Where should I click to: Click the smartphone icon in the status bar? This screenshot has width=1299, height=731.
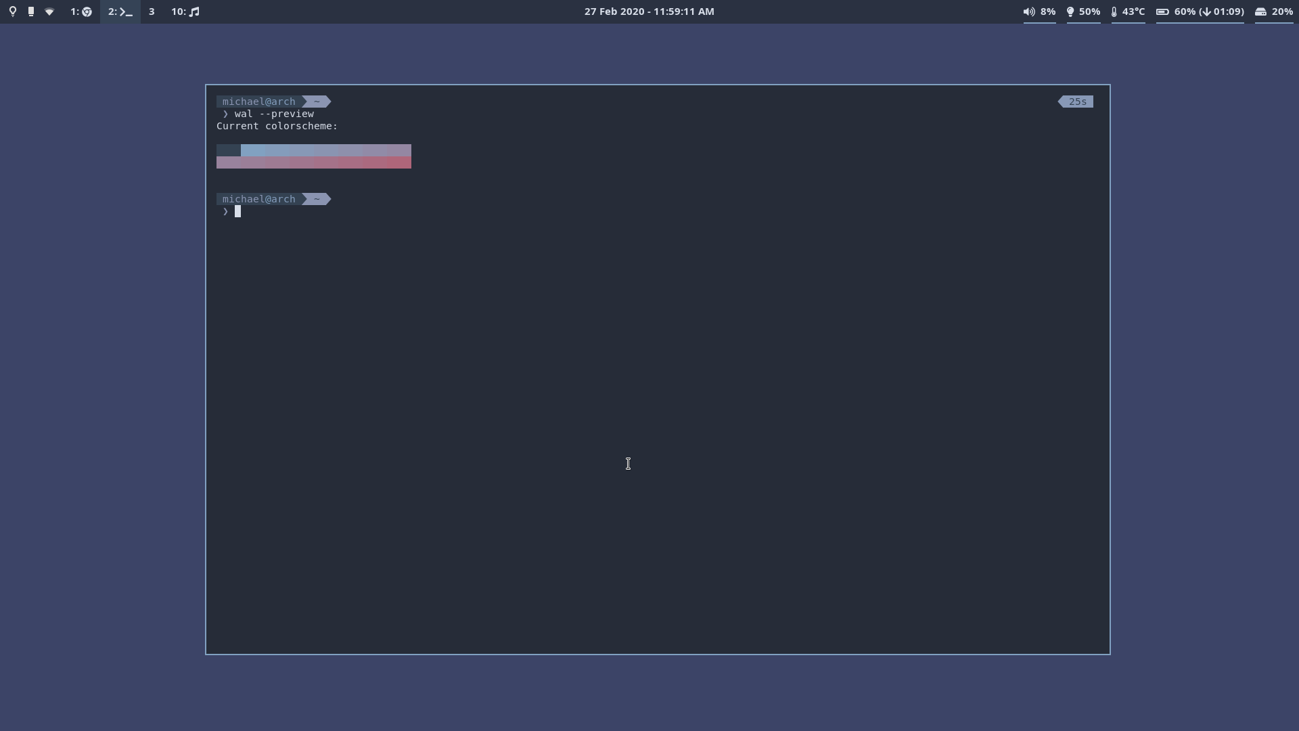(x=30, y=12)
